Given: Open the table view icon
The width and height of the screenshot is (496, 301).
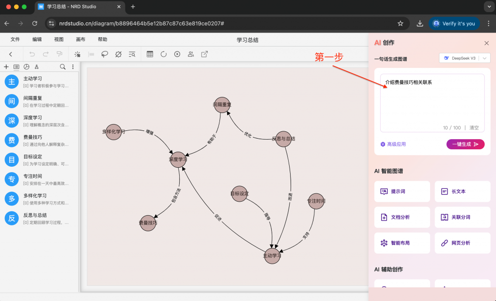Looking at the screenshot, I should click(x=150, y=54).
